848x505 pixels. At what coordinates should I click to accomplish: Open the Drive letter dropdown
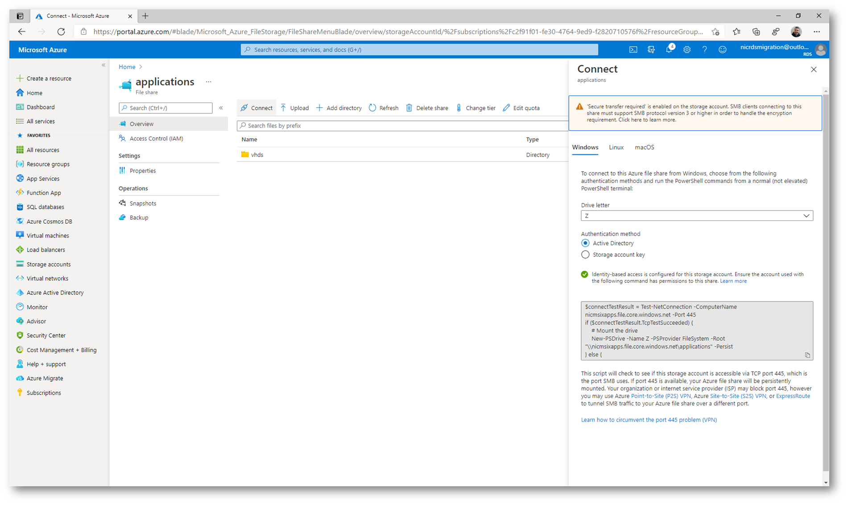pyautogui.click(x=697, y=216)
